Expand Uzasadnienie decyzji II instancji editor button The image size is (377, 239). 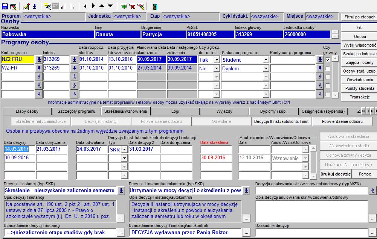(246, 232)
